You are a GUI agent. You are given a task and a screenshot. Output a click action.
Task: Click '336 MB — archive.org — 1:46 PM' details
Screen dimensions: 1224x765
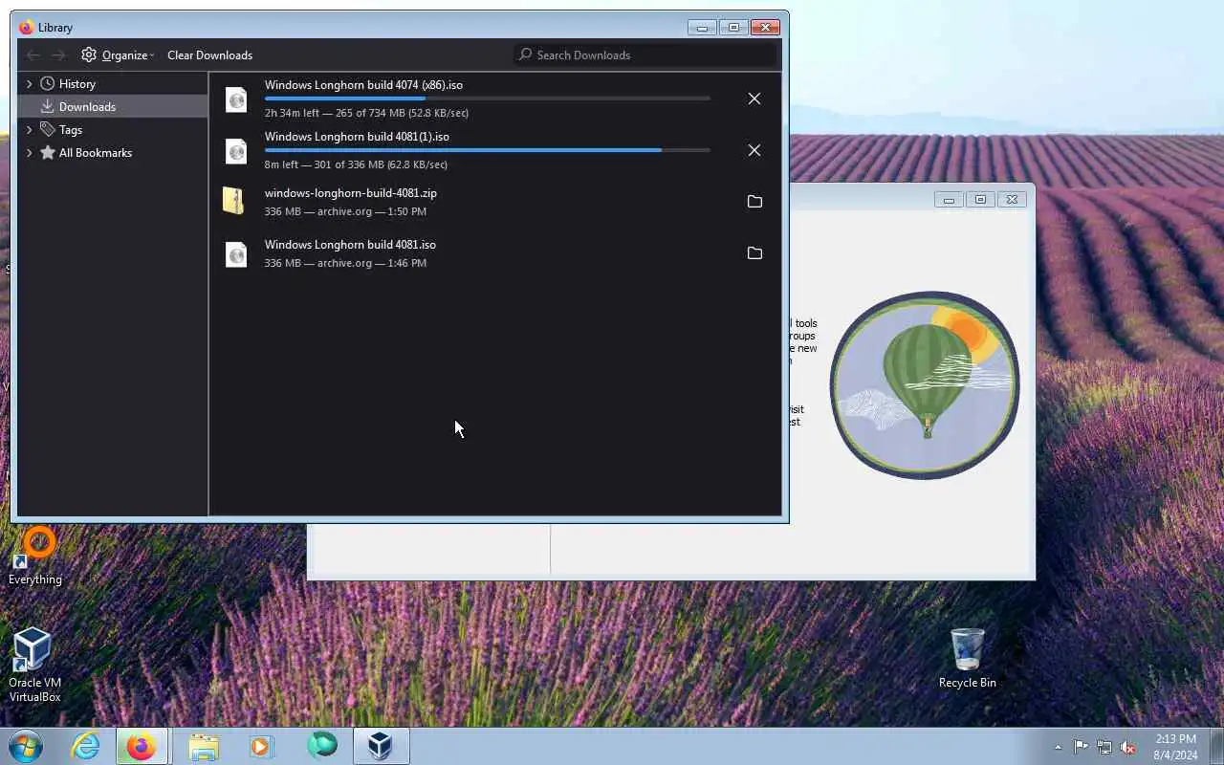(x=345, y=263)
